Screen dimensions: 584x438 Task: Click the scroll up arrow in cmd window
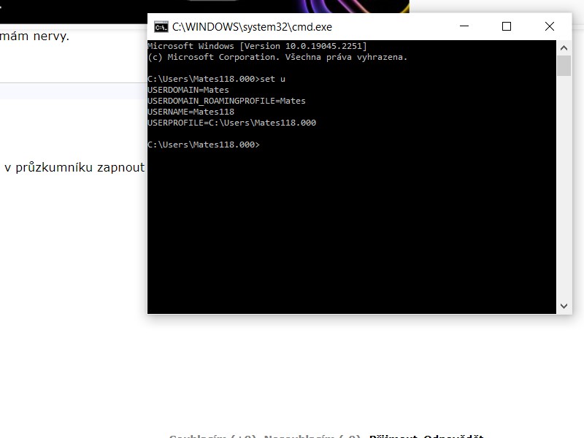(564, 47)
